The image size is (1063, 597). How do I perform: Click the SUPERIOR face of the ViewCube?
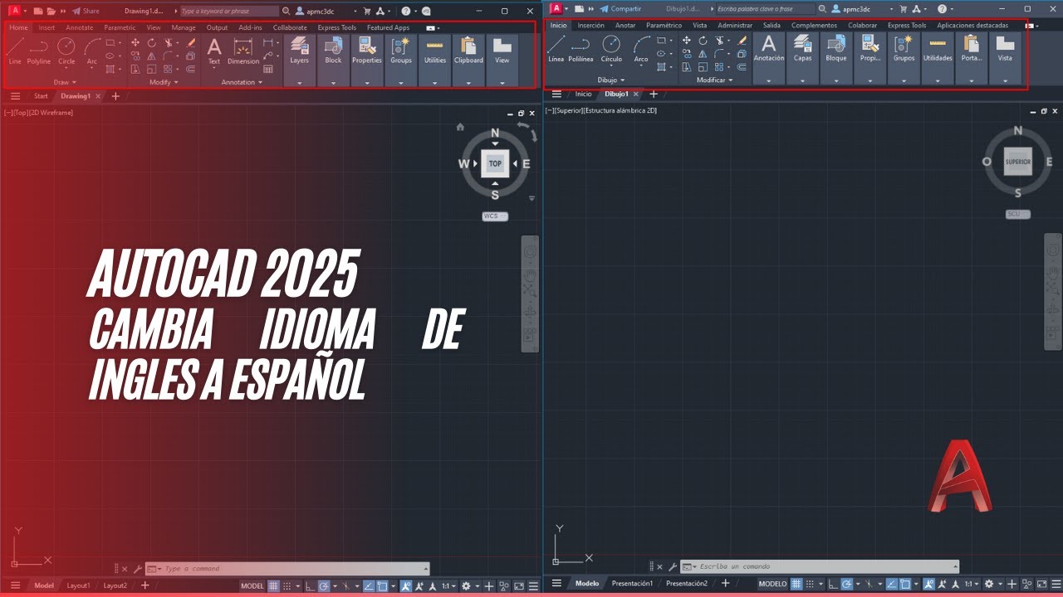[x=1018, y=162]
